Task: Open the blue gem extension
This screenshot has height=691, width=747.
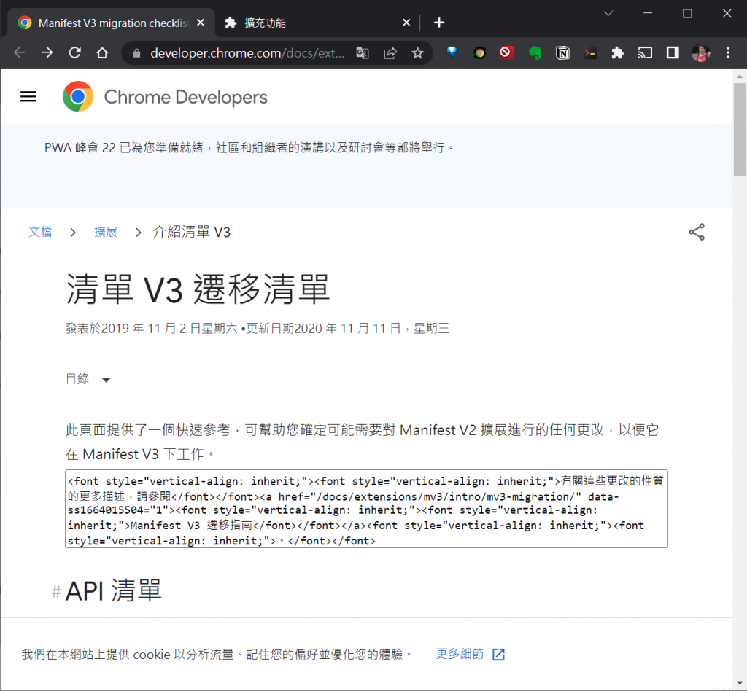Action: [452, 52]
